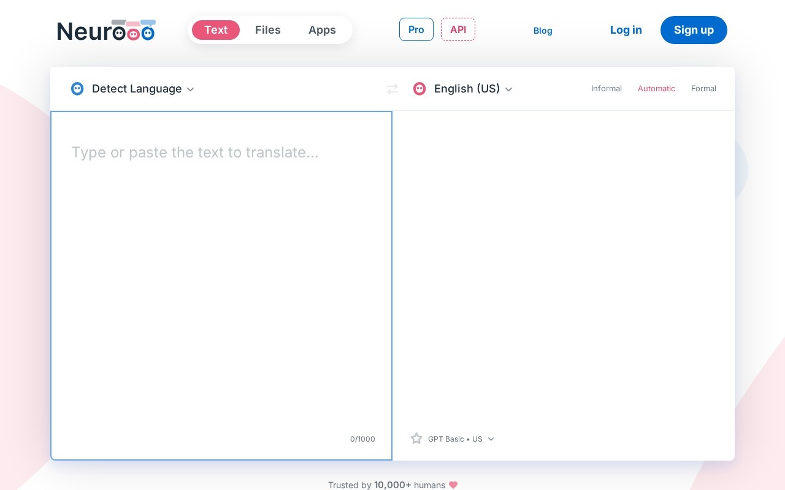Click the Log in link

[x=626, y=30]
